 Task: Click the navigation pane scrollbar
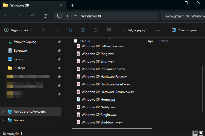(x=64, y=93)
